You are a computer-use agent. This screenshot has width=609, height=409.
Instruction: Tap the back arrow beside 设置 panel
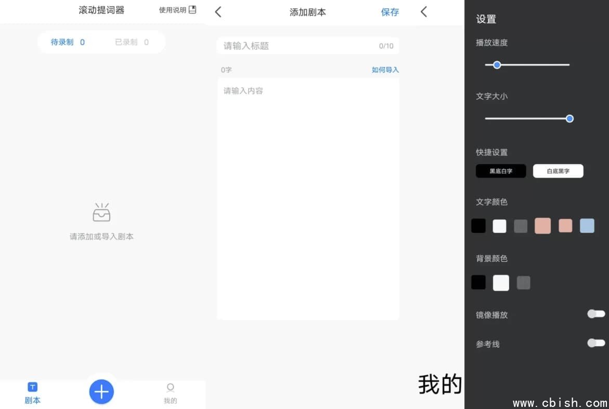click(424, 11)
